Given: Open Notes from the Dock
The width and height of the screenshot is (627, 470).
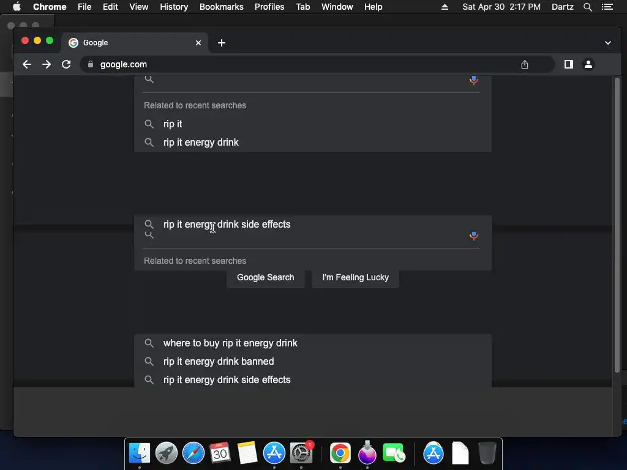Looking at the screenshot, I should tap(247, 453).
